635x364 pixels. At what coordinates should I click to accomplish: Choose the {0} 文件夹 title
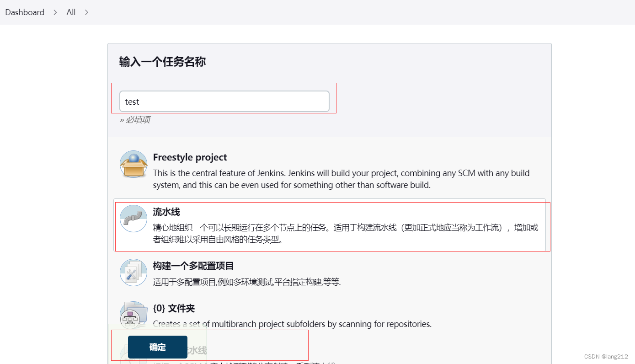click(x=174, y=308)
